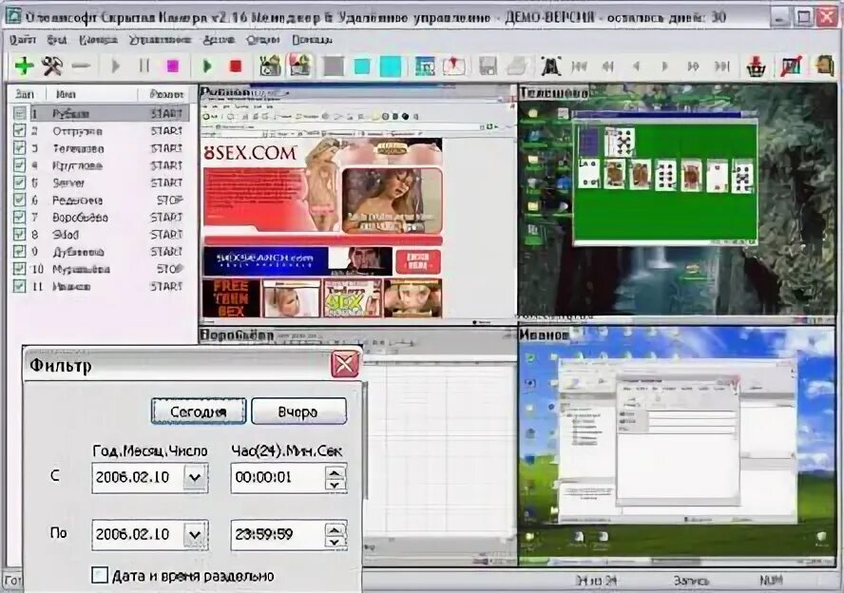Click the end time field 23:59:59
Screen dimensions: 844x593
pyautogui.click(x=278, y=534)
